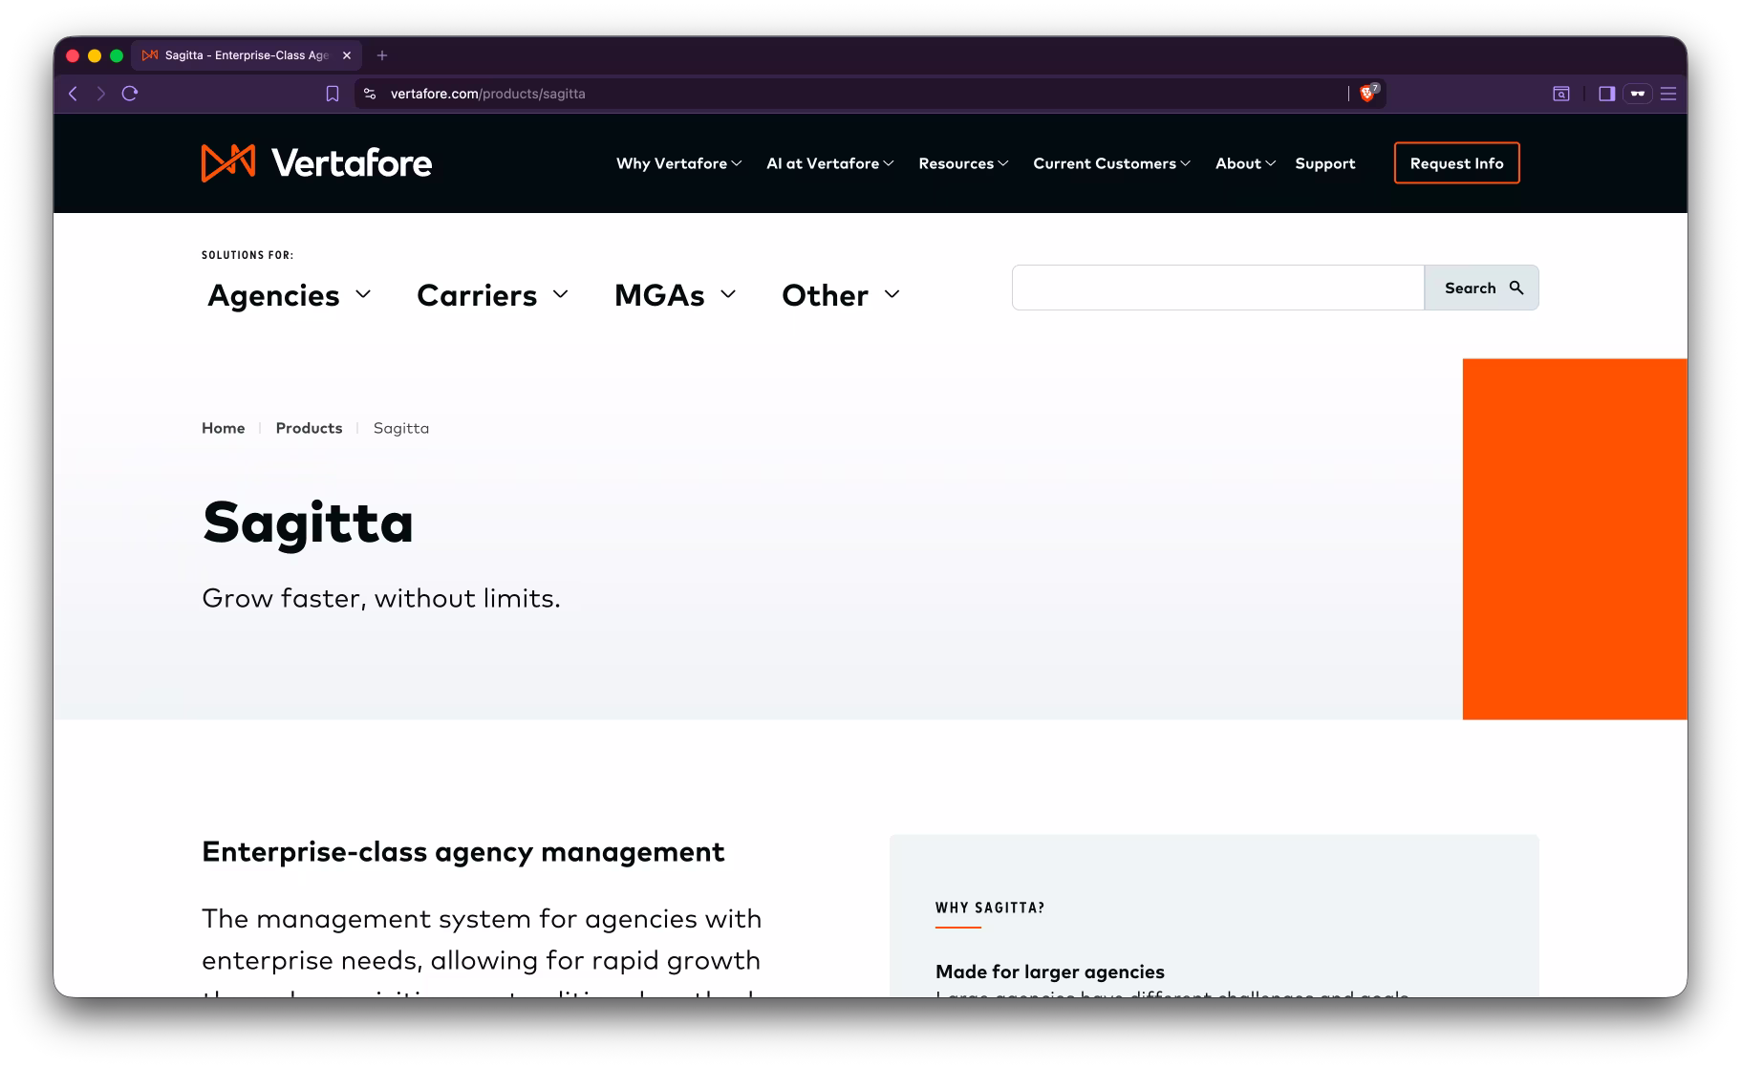Click the Sagitta breadcrumb text

click(x=401, y=428)
